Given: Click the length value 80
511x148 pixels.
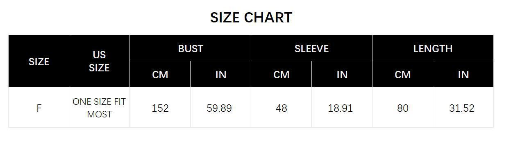Looking at the screenshot, I should tap(403, 108).
